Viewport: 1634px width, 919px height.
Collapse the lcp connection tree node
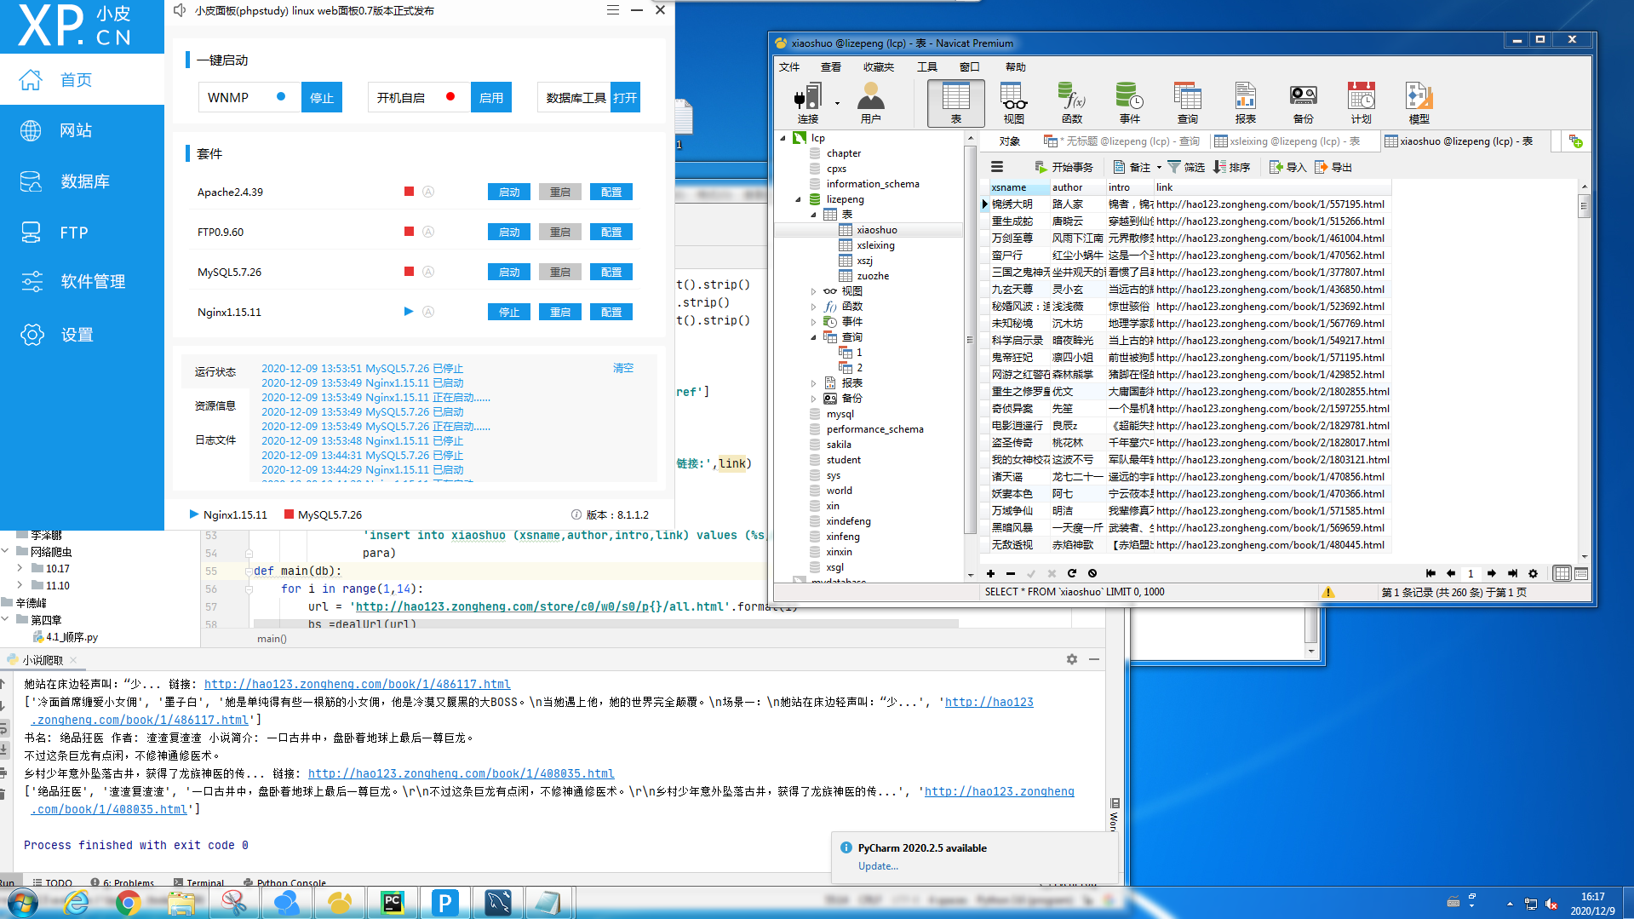(783, 138)
